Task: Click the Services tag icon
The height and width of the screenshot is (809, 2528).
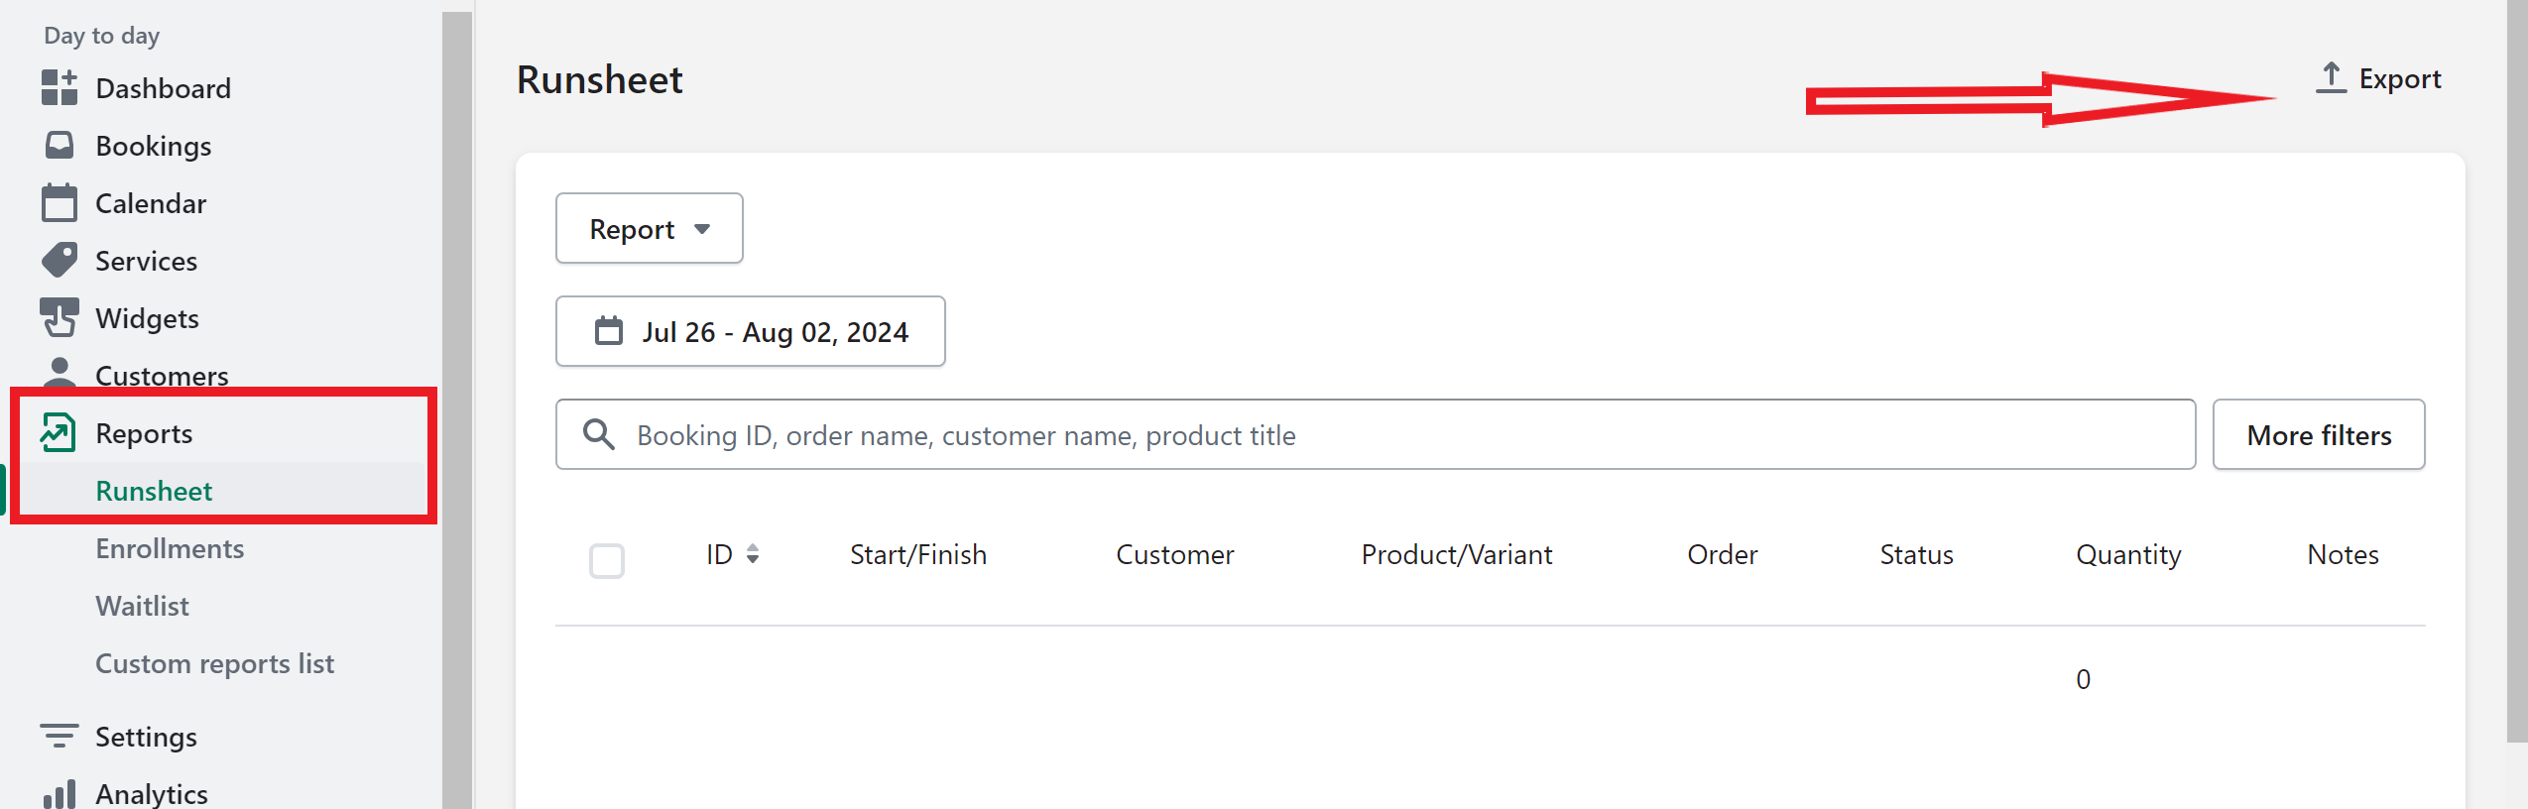Action: [x=60, y=260]
